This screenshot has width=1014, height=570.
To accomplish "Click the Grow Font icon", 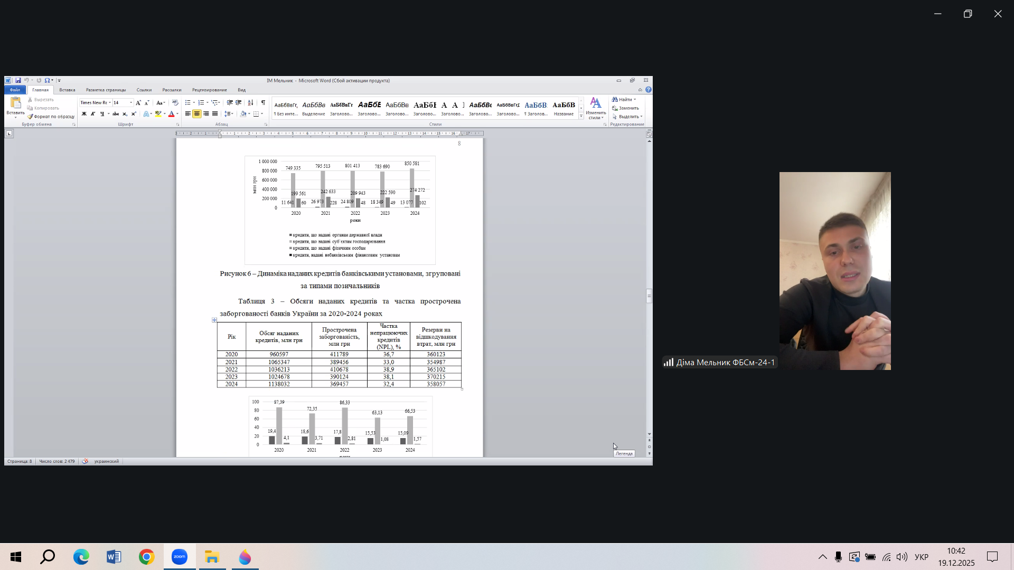I will point(138,103).
